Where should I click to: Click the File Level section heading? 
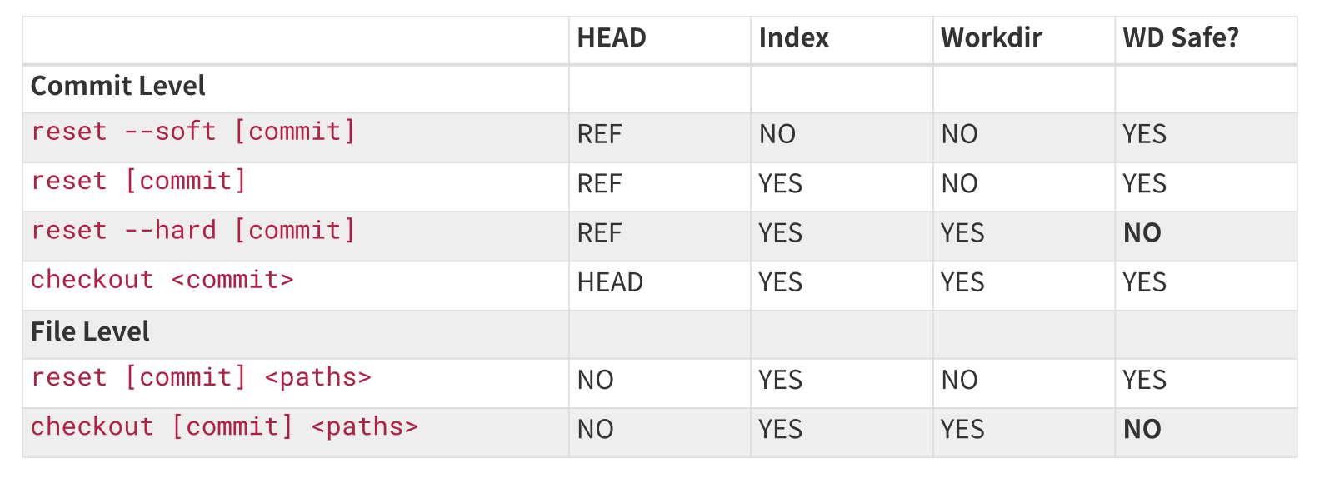pyautogui.click(x=90, y=332)
